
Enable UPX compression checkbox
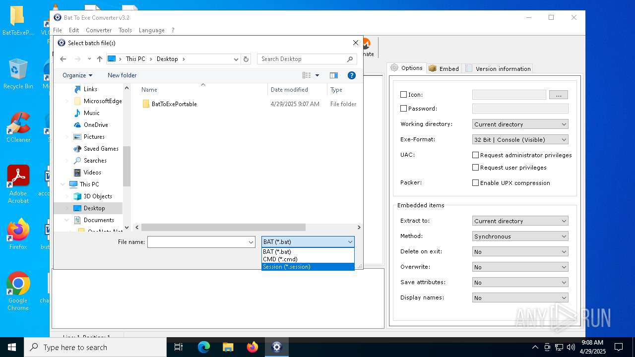[x=475, y=183]
